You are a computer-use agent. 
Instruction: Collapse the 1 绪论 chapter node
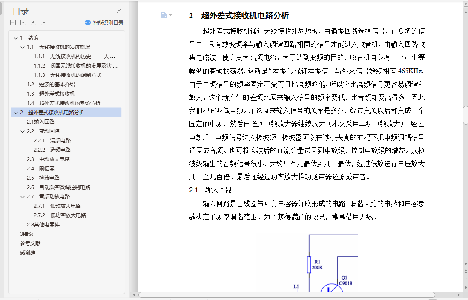coord(15,38)
